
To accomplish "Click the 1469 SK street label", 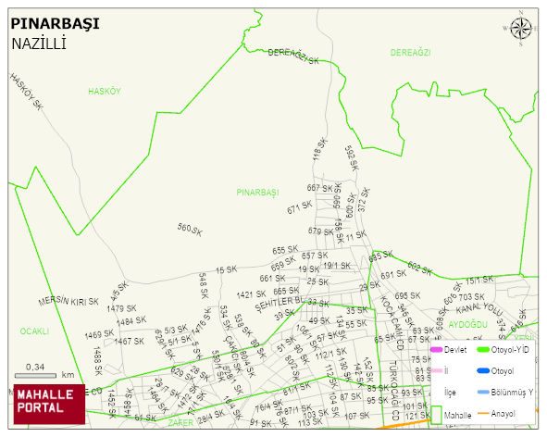I will 99,334.
